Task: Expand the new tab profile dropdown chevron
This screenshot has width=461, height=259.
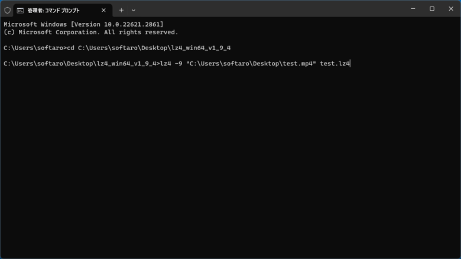Action: coord(134,10)
